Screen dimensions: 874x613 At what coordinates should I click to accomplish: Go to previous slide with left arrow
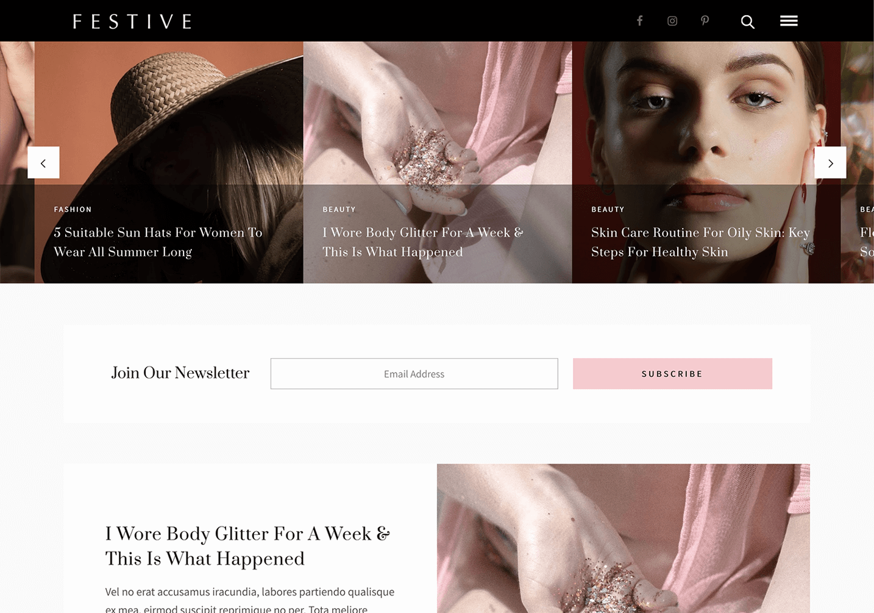click(43, 162)
